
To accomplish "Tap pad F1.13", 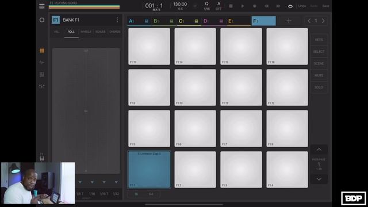I will (x=149, y=47).
